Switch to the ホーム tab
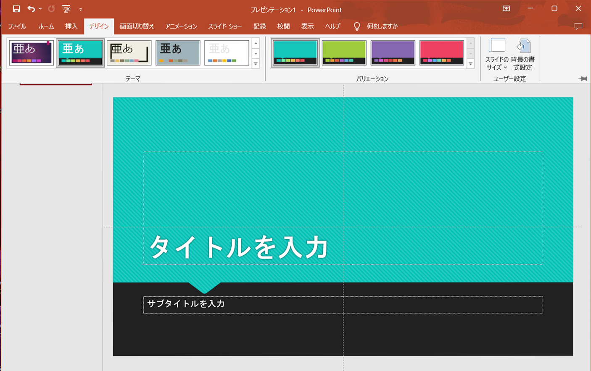The image size is (591, 371). click(x=46, y=26)
